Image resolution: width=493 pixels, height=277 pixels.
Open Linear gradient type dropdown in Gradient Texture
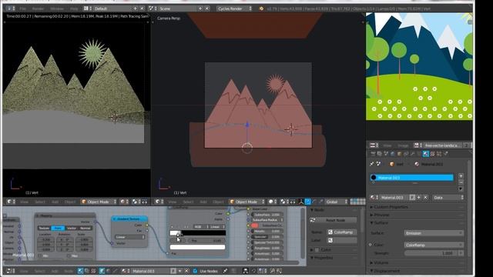coord(129,237)
